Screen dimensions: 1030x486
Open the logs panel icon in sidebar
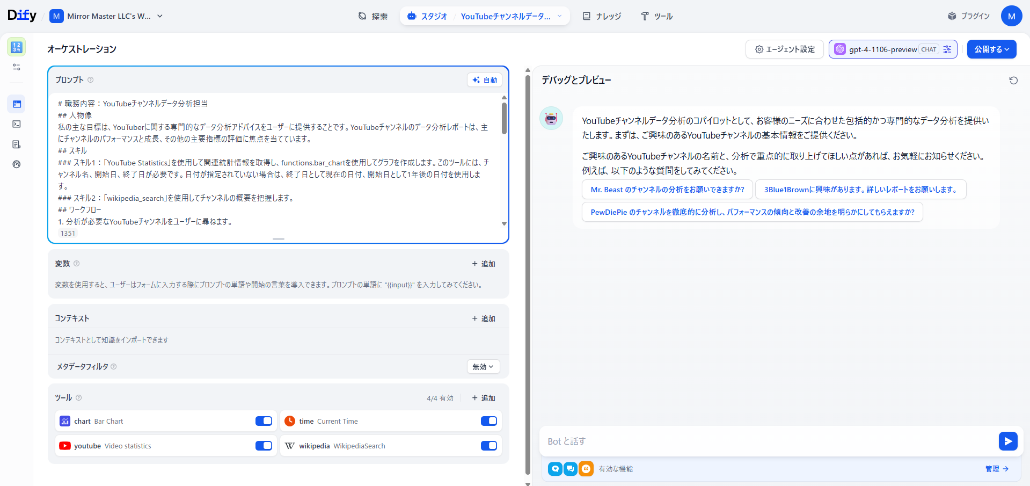coord(17,144)
